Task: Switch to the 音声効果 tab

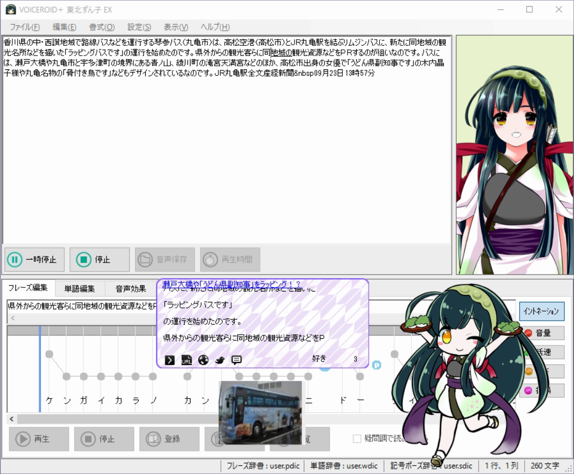Action: point(130,288)
